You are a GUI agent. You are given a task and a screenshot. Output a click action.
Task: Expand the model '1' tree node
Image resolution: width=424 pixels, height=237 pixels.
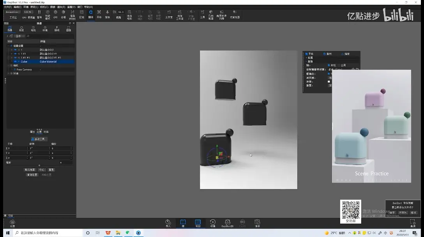(12, 50)
